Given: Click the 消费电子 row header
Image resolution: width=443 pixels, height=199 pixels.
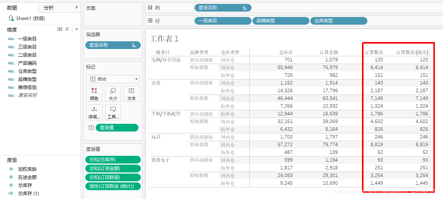Looking at the screenshot, I should point(161,160).
